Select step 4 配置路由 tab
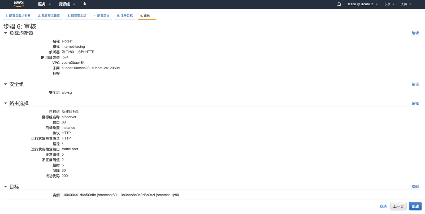The width and height of the screenshot is (425, 214). tap(101, 16)
